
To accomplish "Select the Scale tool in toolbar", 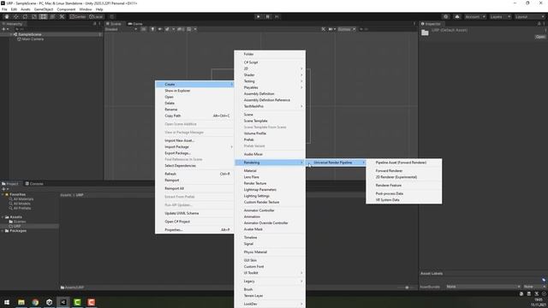I will pos(34,17).
